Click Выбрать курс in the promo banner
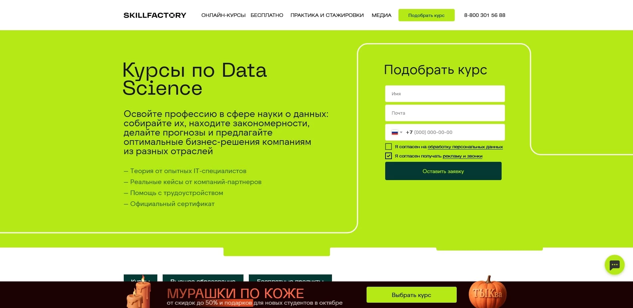The image size is (633, 308). pyautogui.click(x=411, y=294)
